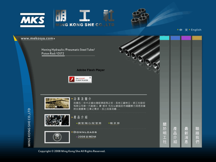216x162 pixels.
Task: Click the floppy disk download icon
Action: (57, 137)
